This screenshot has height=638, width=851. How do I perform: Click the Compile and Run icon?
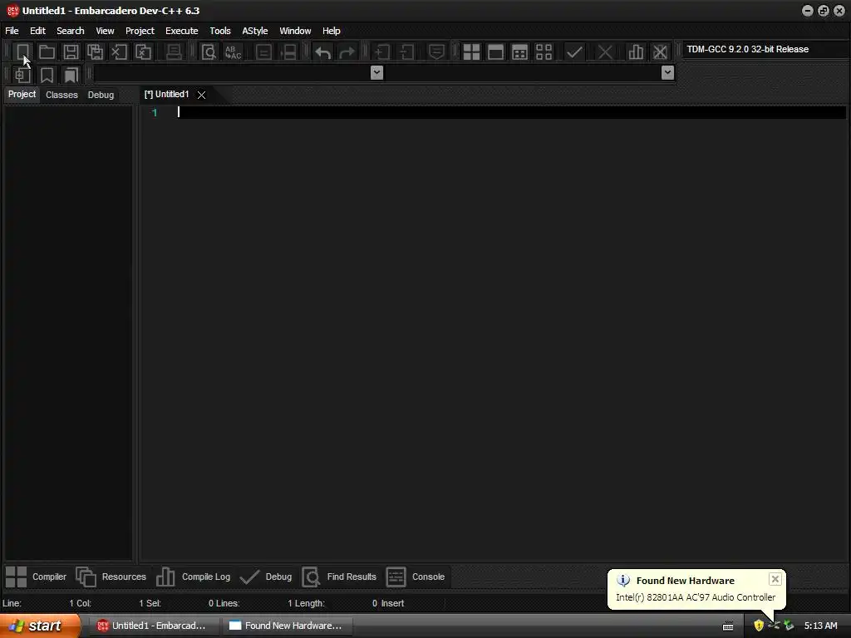519,52
